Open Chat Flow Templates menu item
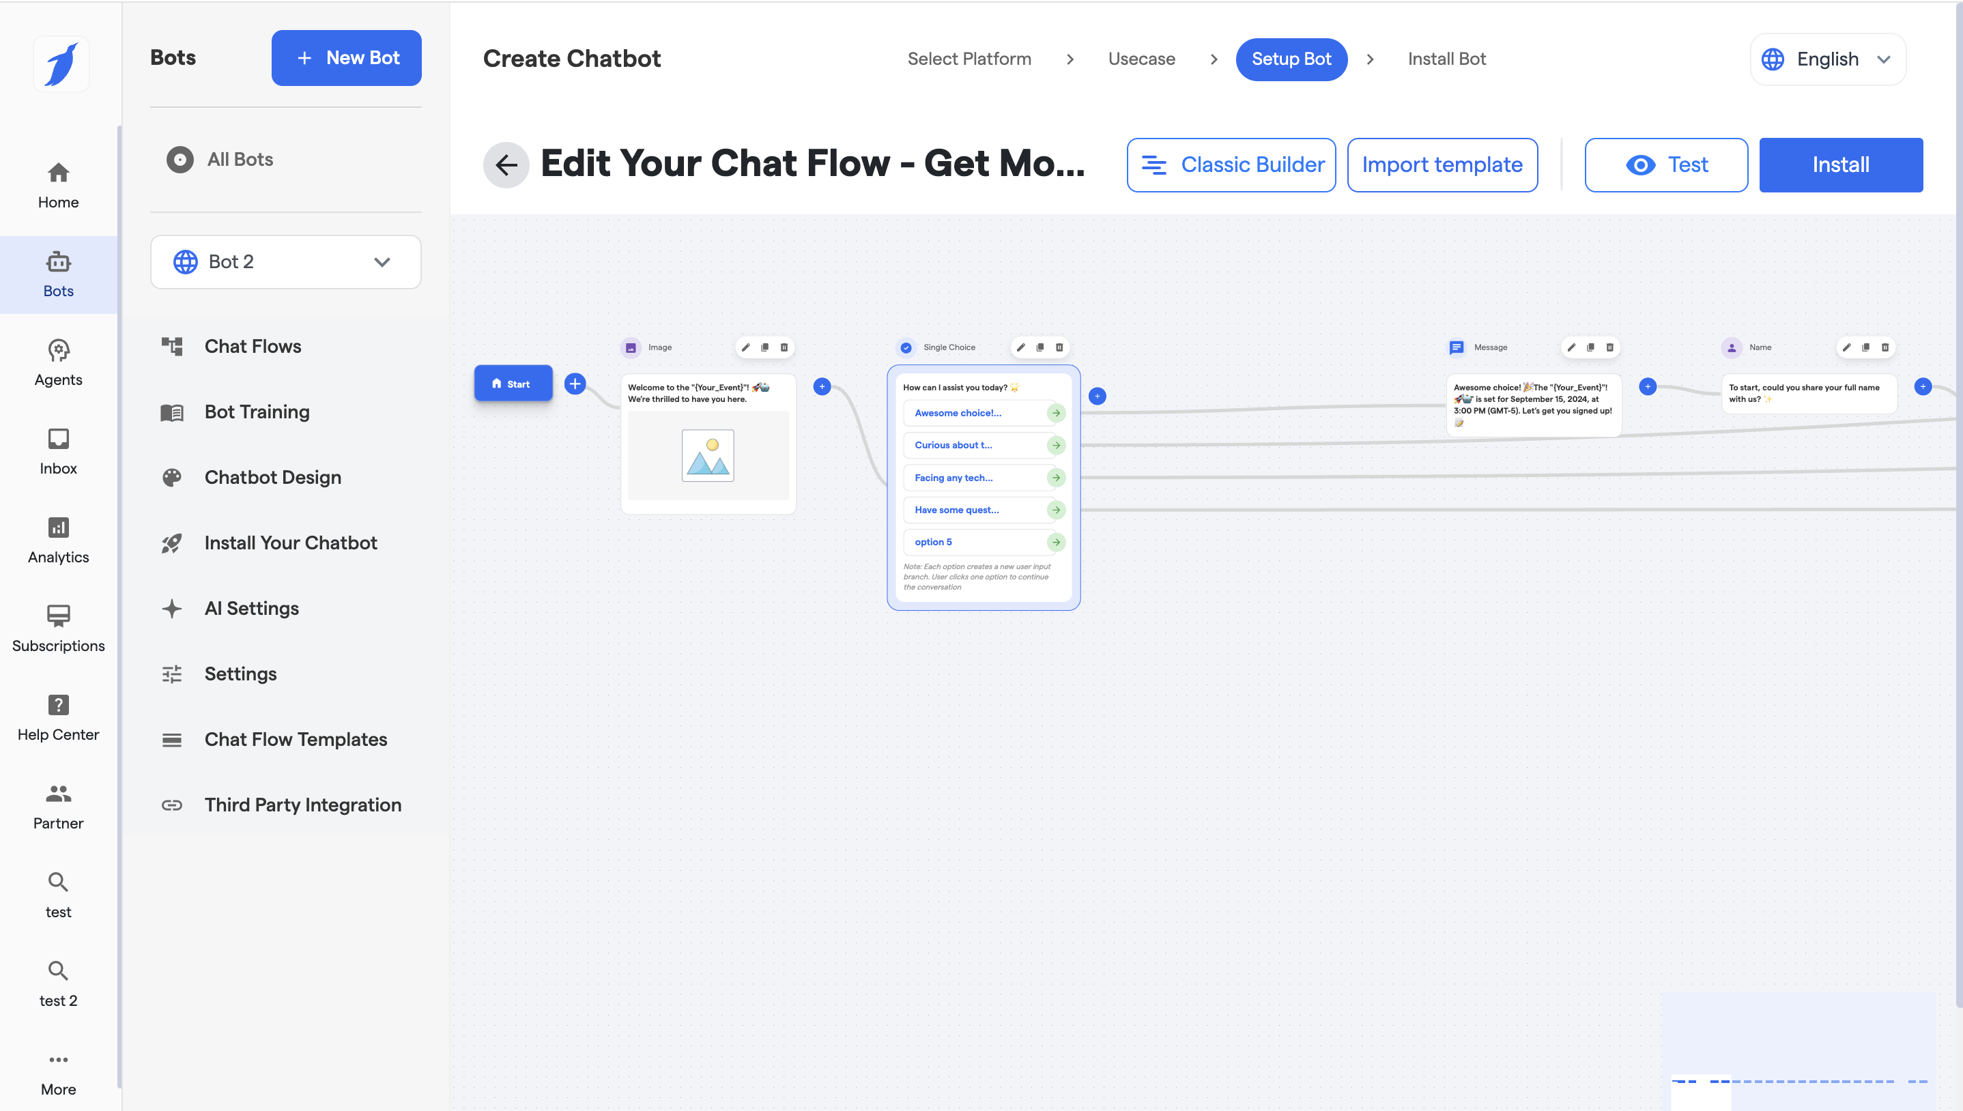 click(296, 739)
